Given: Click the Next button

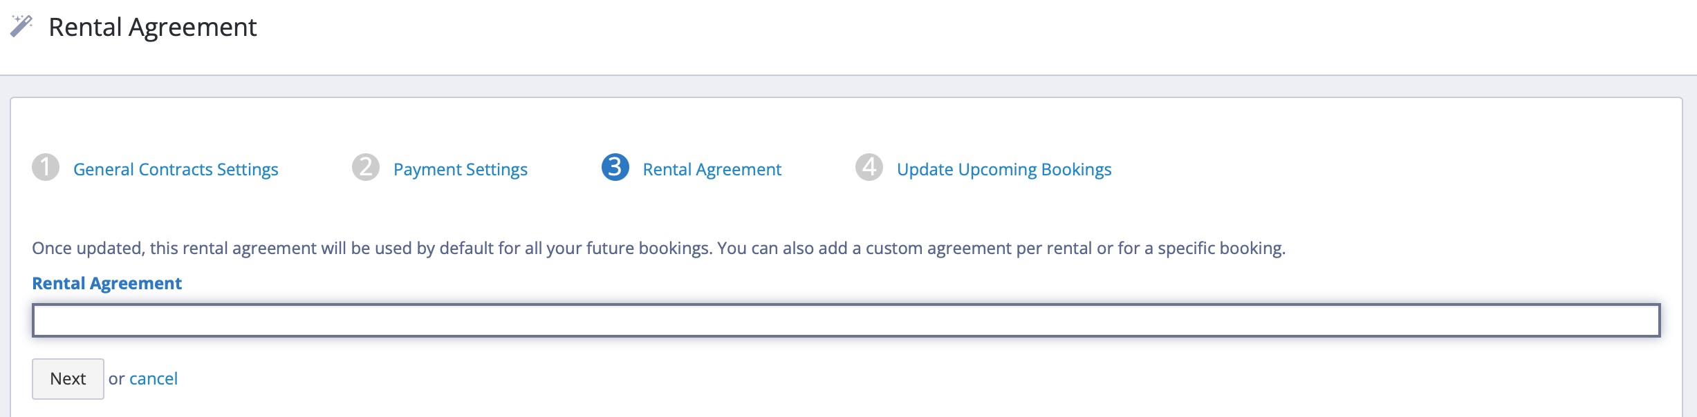Looking at the screenshot, I should pyautogui.click(x=68, y=379).
